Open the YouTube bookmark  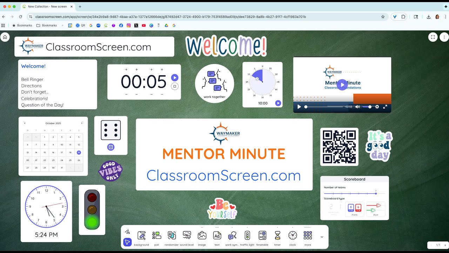pos(144,25)
